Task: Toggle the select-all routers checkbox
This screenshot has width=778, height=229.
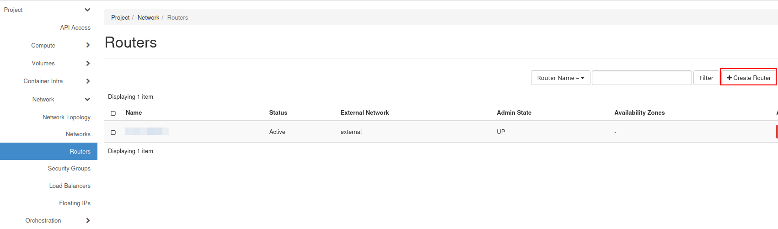Action: point(113,113)
